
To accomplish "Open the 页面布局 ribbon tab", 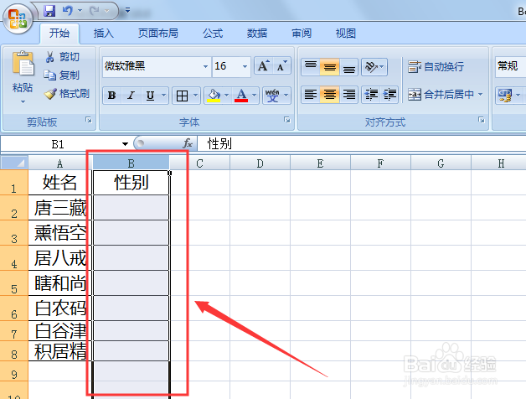I will click(158, 34).
